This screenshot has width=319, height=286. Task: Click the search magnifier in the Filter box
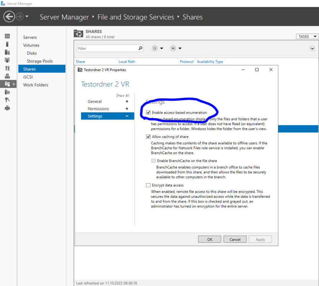click(x=140, y=48)
